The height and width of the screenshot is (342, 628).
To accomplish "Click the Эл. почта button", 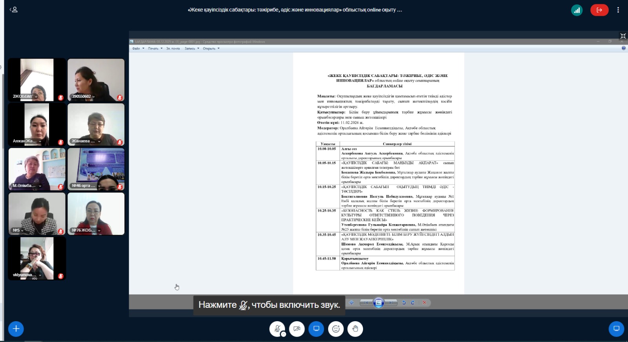I will [x=173, y=49].
